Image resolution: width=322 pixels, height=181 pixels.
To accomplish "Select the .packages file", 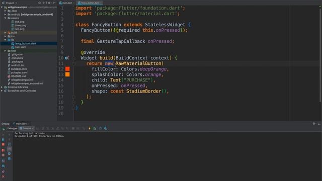I will pyautogui.click(x=17, y=62).
